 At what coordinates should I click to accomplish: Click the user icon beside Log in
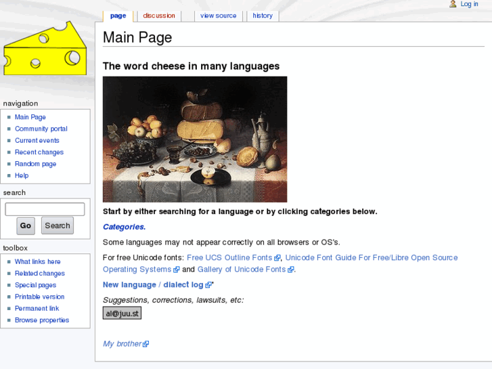pyautogui.click(x=453, y=4)
